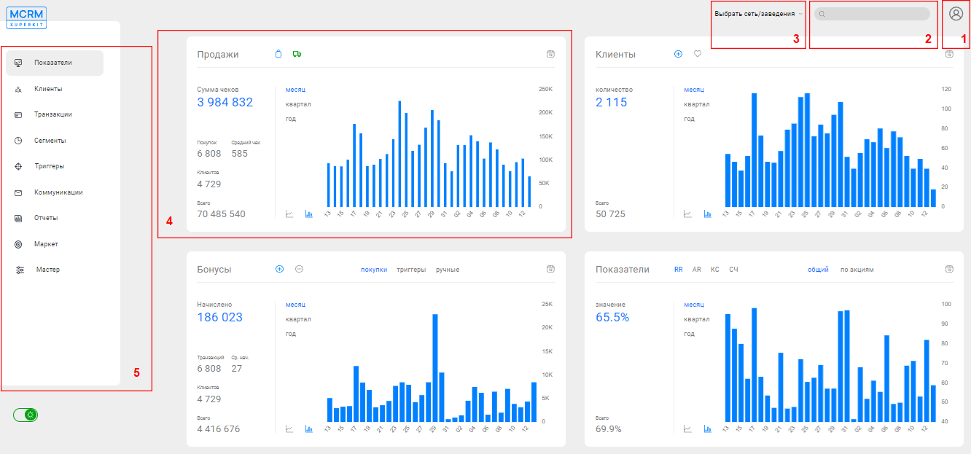Open the Выбрать сеть/заведения dropdown
Image resolution: width=971 pixels, height=454 pixels.
point(759,14)
